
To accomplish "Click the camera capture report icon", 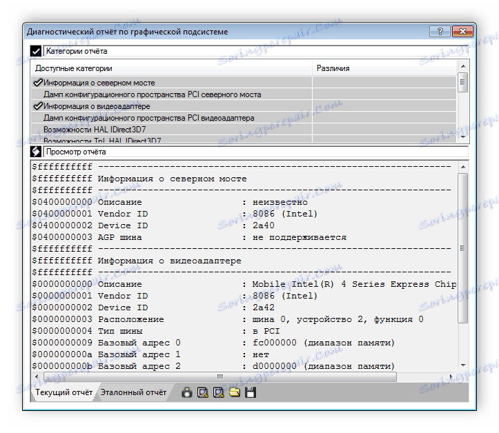I will [187, 392].
